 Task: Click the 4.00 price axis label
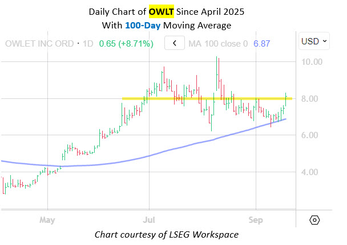309,172
